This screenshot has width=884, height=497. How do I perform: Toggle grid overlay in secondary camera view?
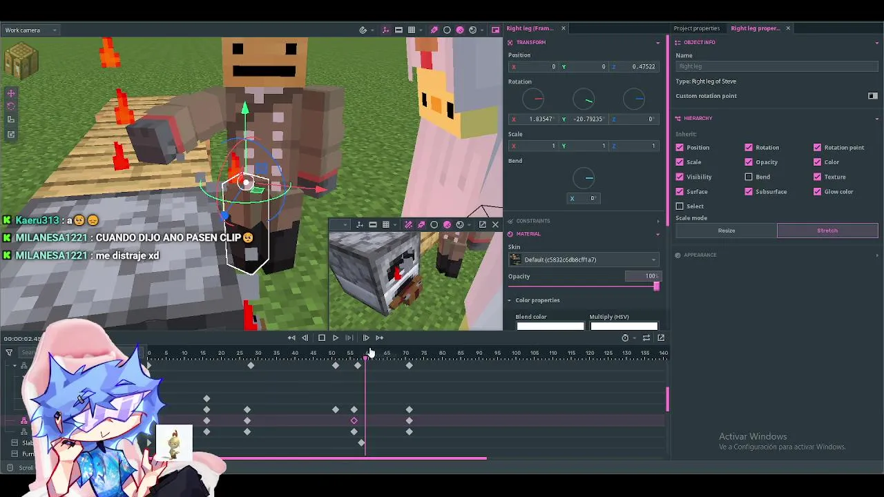[385, 224]
